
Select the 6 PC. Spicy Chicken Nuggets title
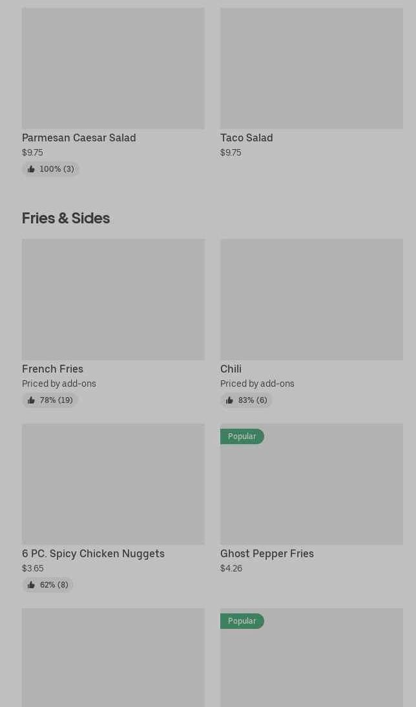pyautogui.click(x=94, y=554)
